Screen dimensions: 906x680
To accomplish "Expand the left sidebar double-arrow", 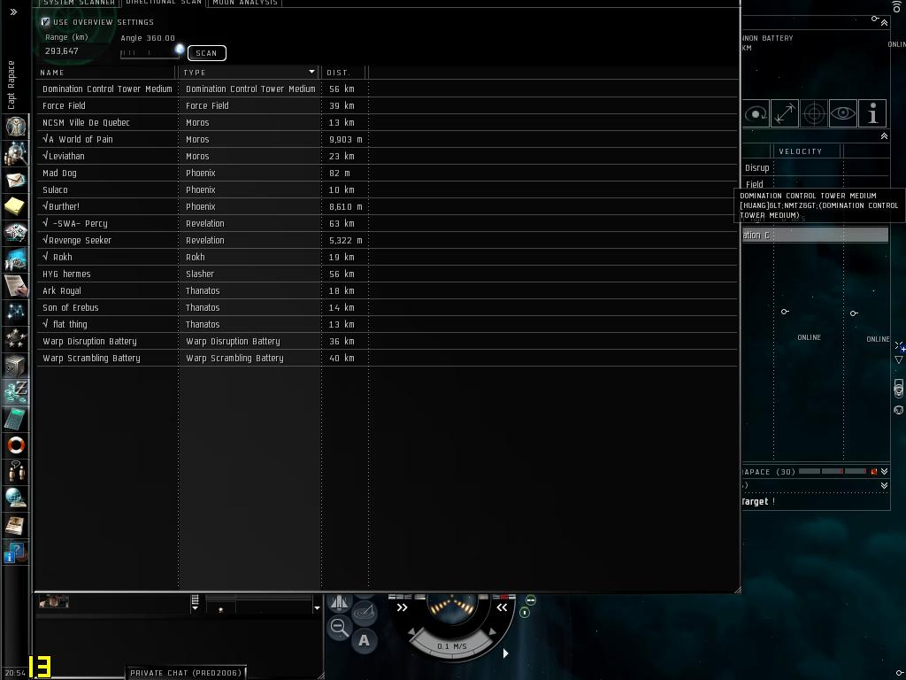I will point(14,12).
